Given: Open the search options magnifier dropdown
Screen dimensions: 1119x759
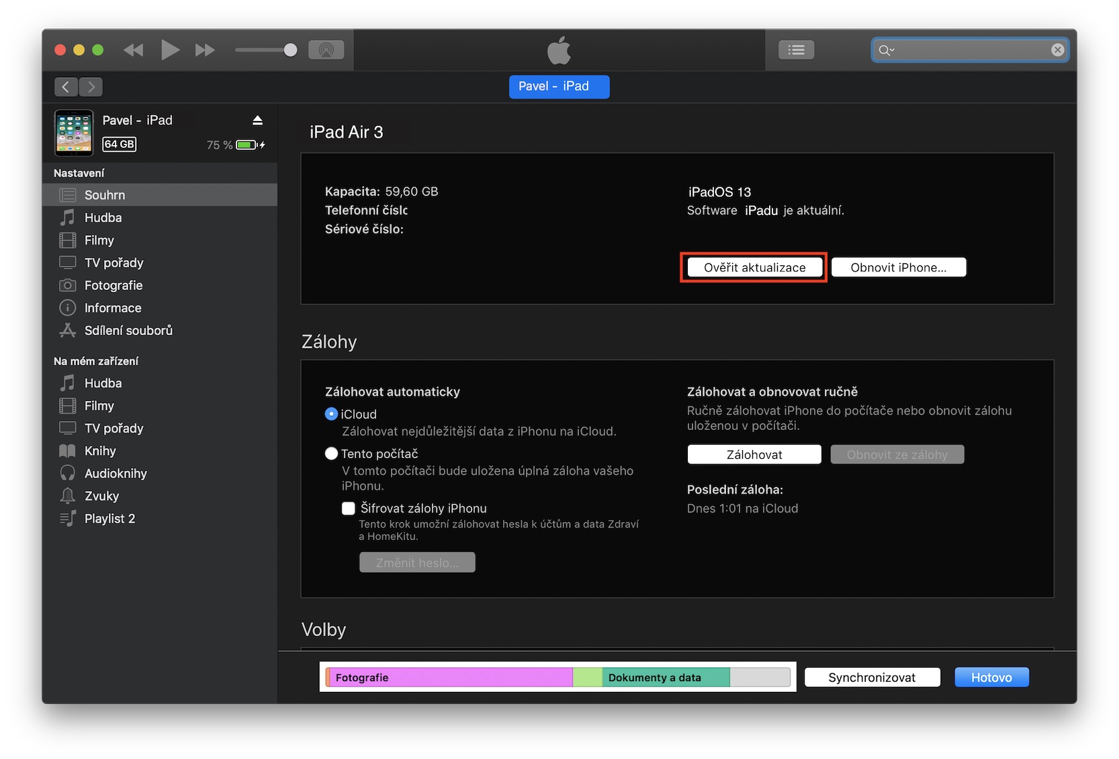Looking at the screenshot, I should pyautogui.click(x=887, y=50).
